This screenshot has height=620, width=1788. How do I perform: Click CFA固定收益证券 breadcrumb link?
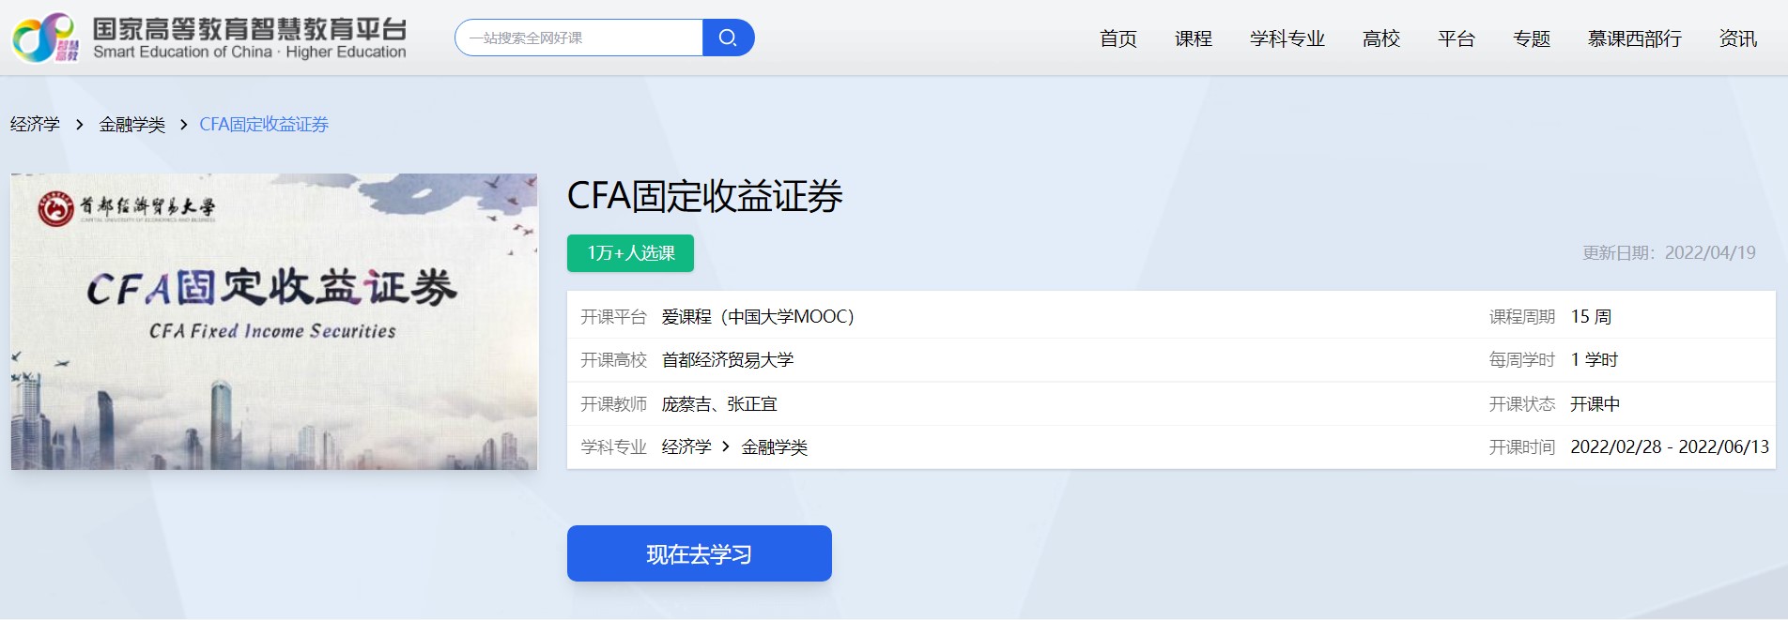[264, 125]
